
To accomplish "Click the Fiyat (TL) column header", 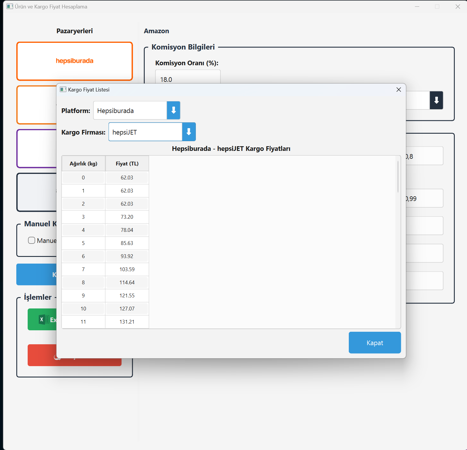I will pos(127,164).
